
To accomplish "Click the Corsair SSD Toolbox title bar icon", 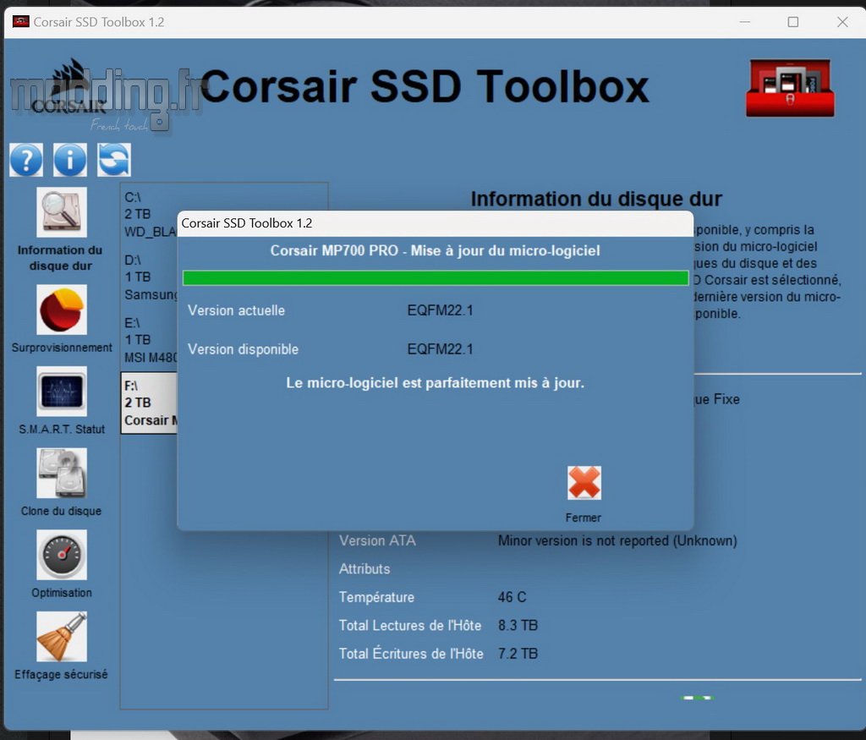I will 21,22.
